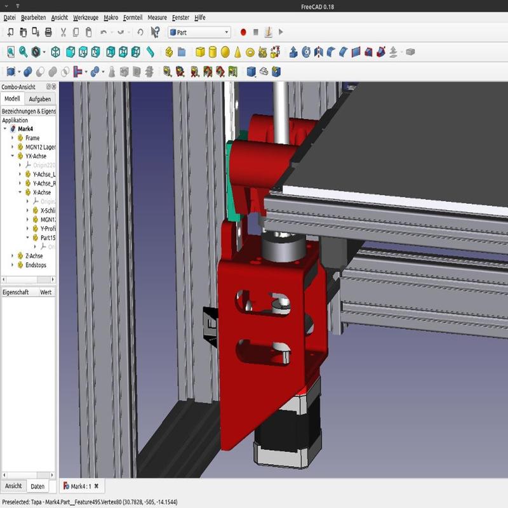The image size is (508, 508).
Task: Click the fit all view icon
Action: coord(10,52)
